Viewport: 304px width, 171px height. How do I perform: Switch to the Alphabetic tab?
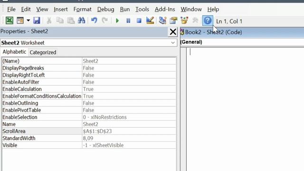click(x=14, y=52)
